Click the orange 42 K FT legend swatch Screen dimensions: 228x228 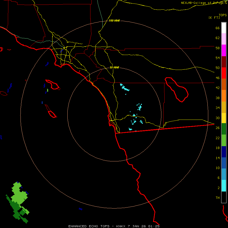point(224,96)
